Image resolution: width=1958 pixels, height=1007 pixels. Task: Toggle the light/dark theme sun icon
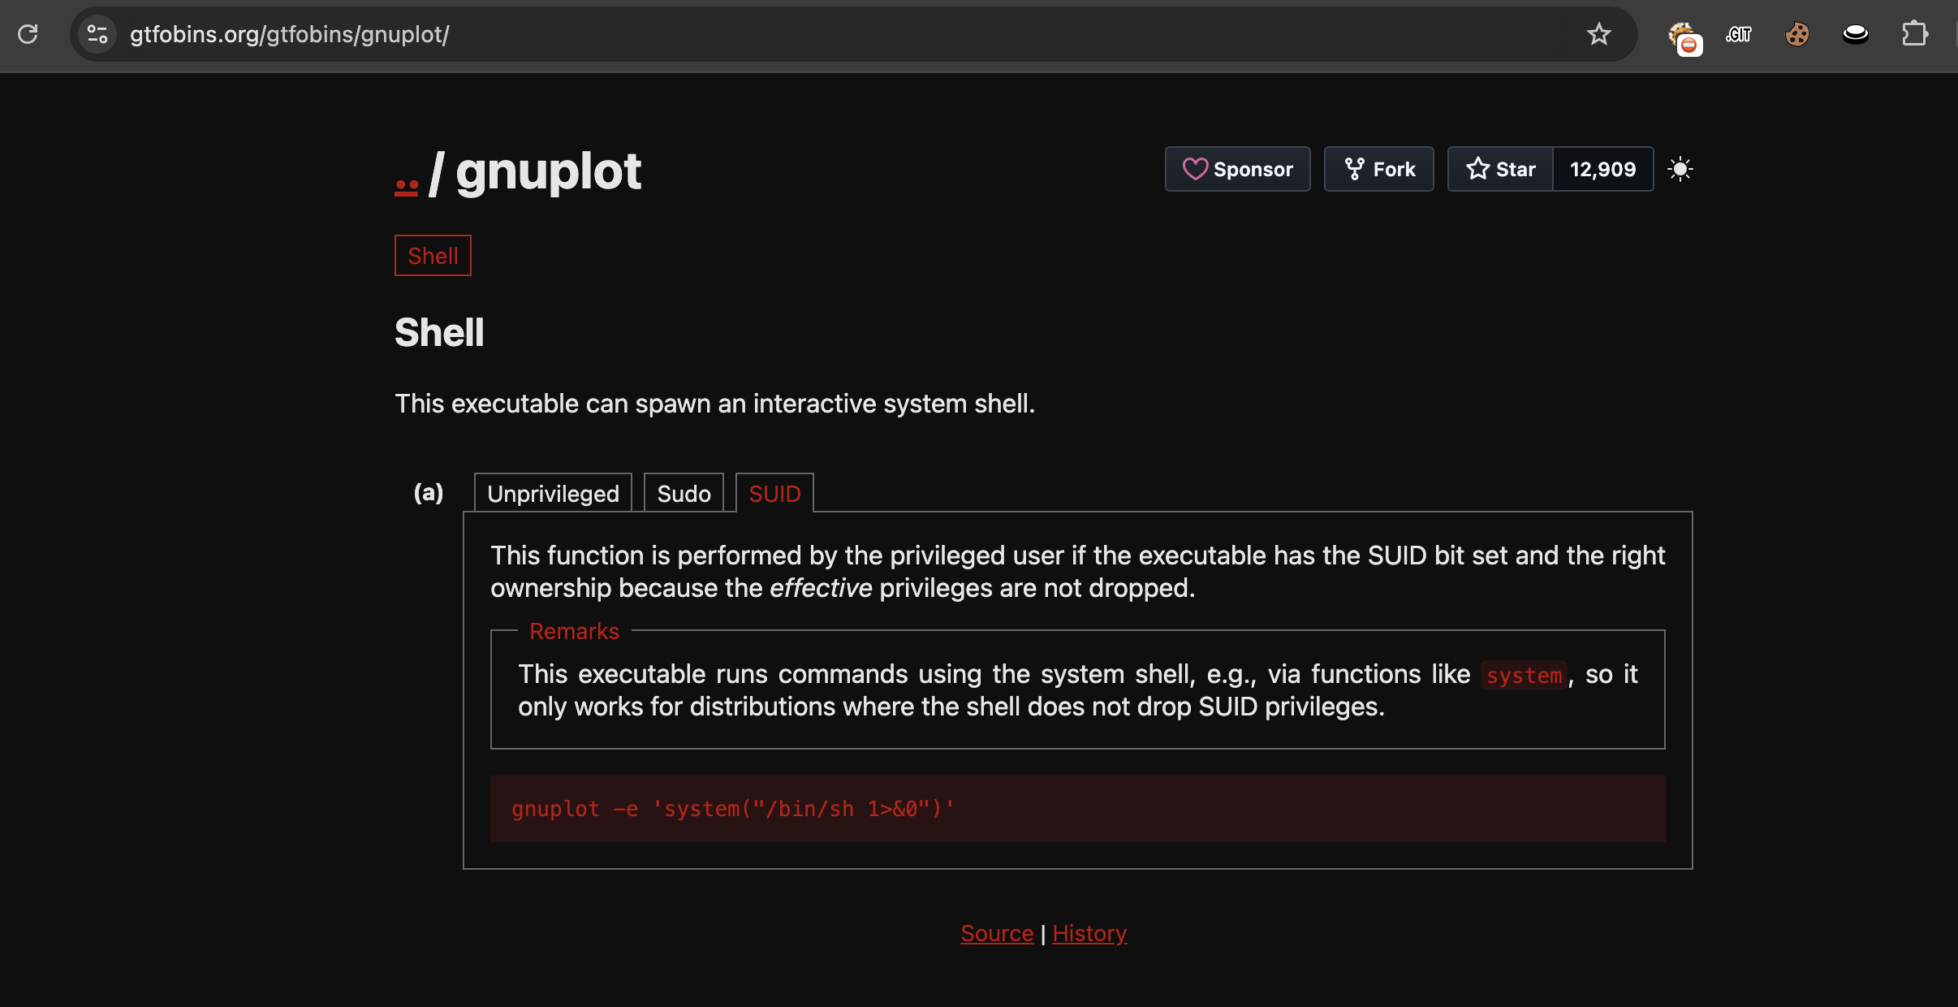click(1680, 169)
